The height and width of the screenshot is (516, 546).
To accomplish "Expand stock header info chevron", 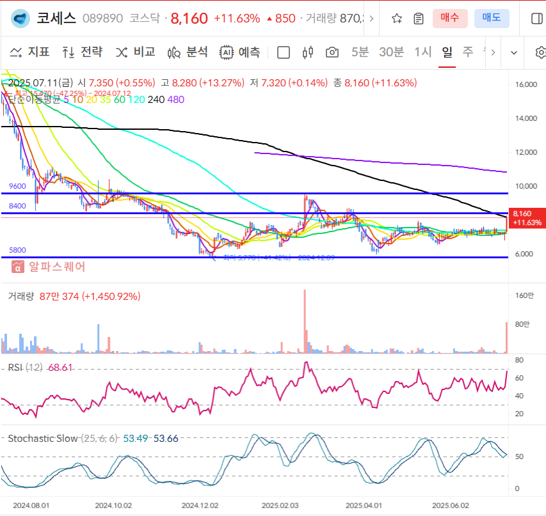I will [x=371, y=19].
